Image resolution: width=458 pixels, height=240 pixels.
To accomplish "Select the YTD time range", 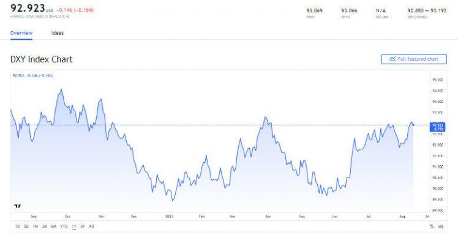I will coord(64,227).
